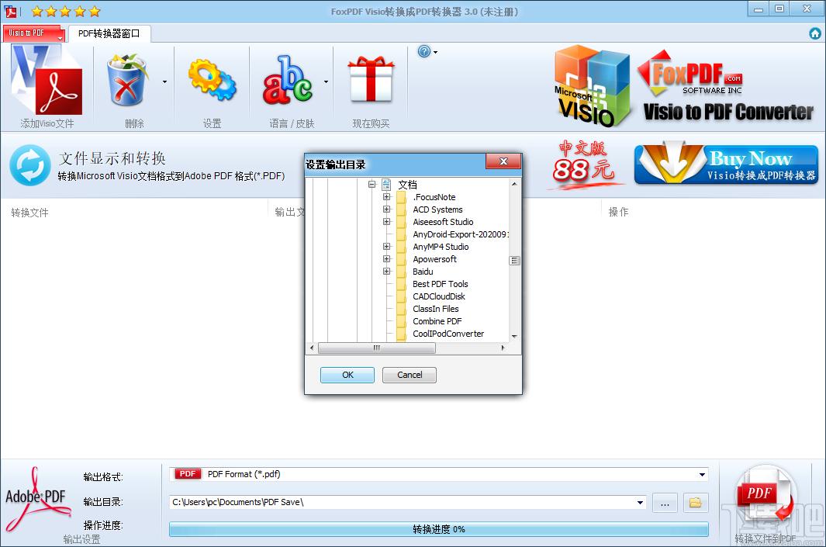This screenshot has width=826, height=547.
Task: Click the Adobe PDF logo
Action: click(x=36, y=498)
